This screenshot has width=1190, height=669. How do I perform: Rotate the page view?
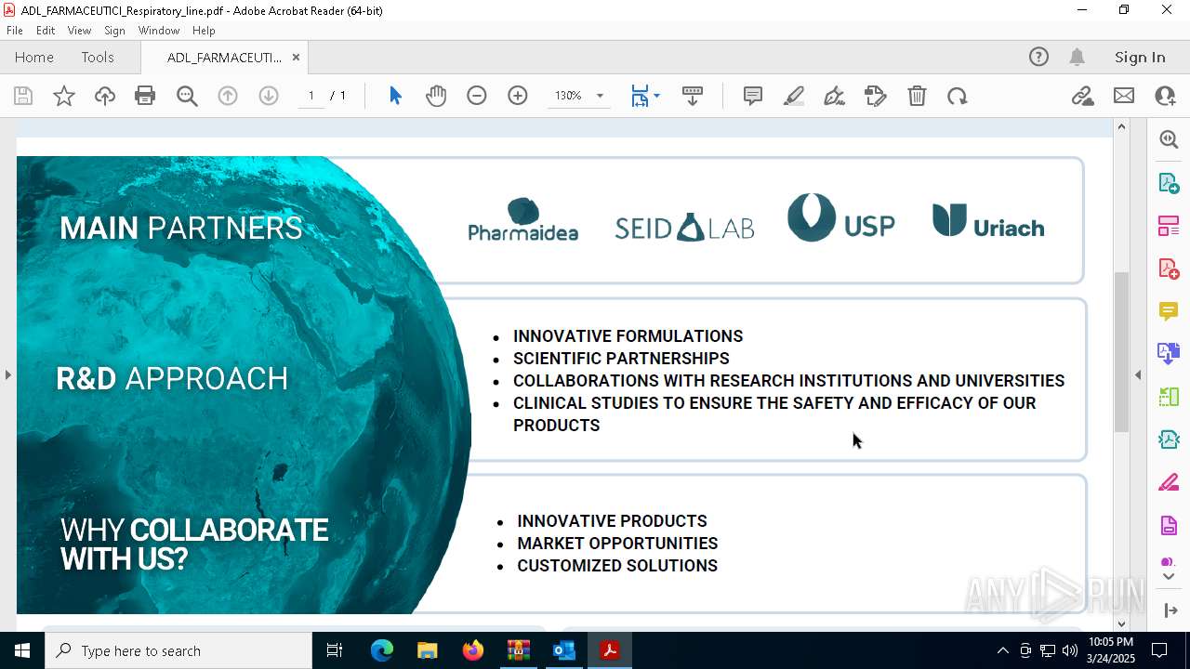[x=958, y=96]
